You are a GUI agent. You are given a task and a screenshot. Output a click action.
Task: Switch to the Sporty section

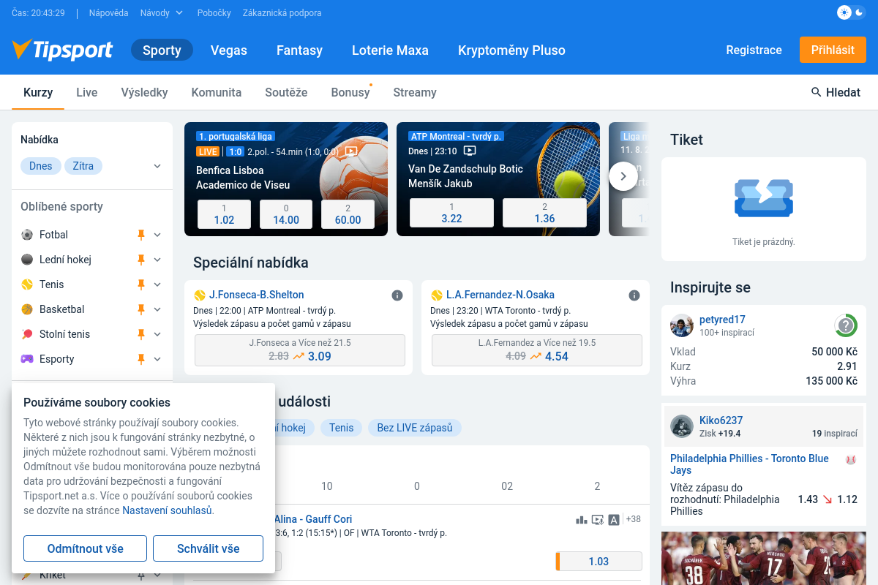coord(162,50)
